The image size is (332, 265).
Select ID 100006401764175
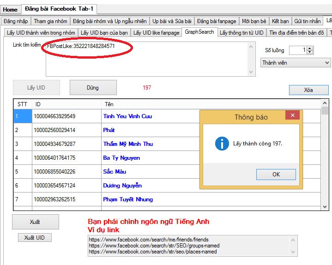click(x=54, y=158)
